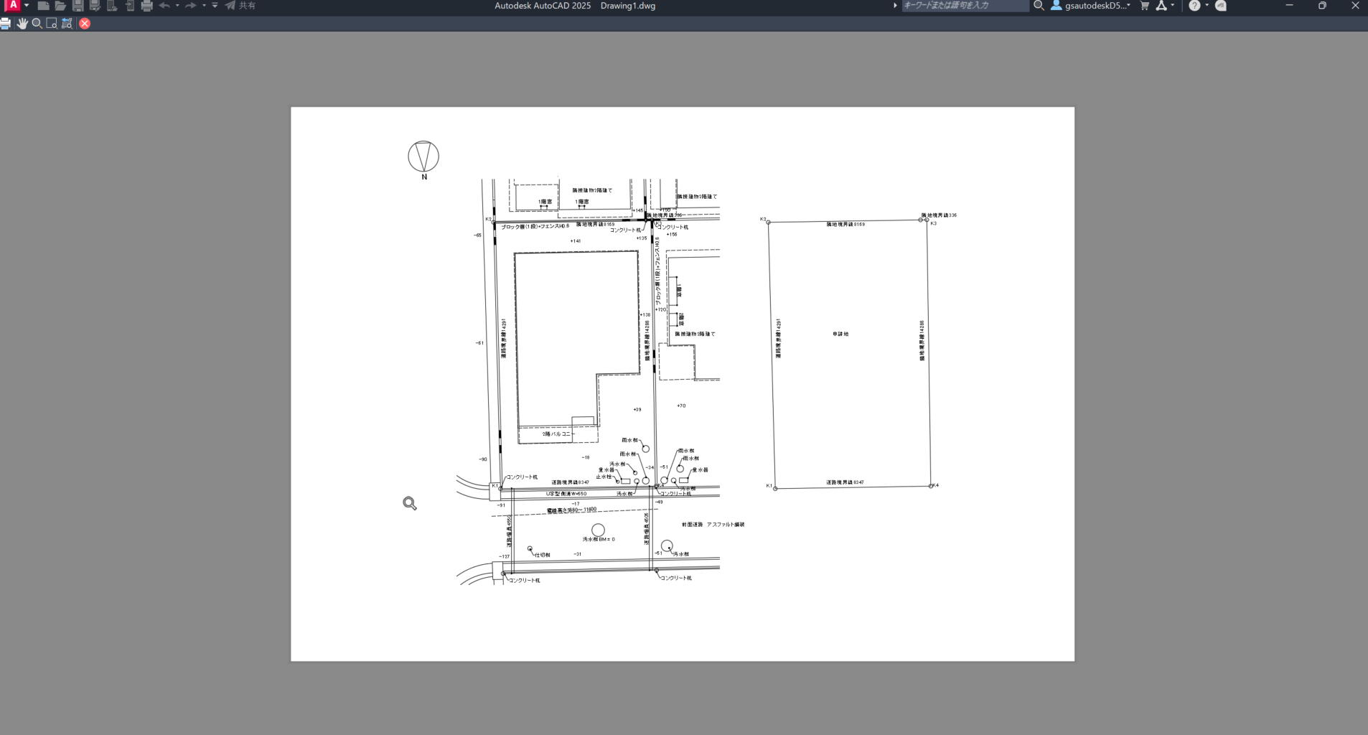Activate the Zoom Window tool

tap(52, 24)
